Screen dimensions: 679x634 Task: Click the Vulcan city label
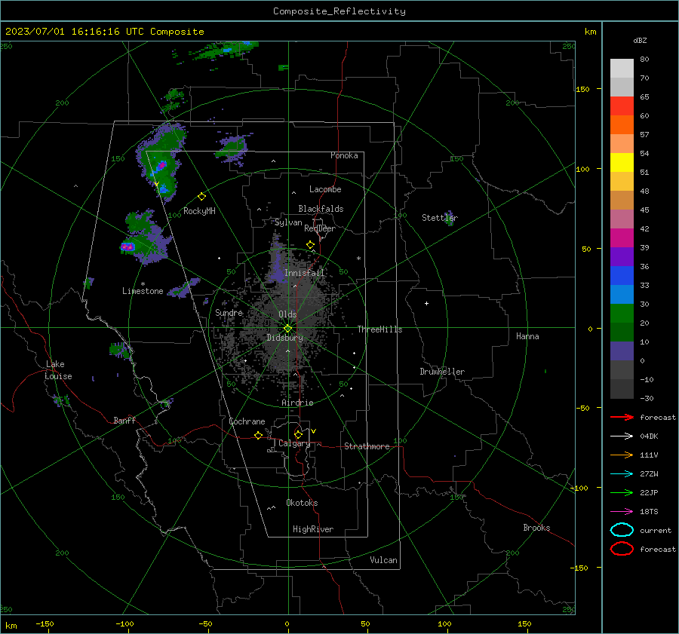(x=383, y=560)
